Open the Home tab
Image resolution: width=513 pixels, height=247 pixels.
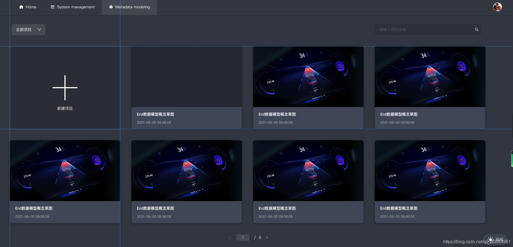point(28,7)
